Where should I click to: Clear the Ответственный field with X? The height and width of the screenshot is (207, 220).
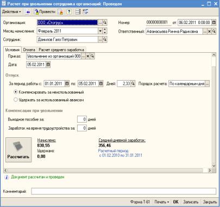point(209,31)
